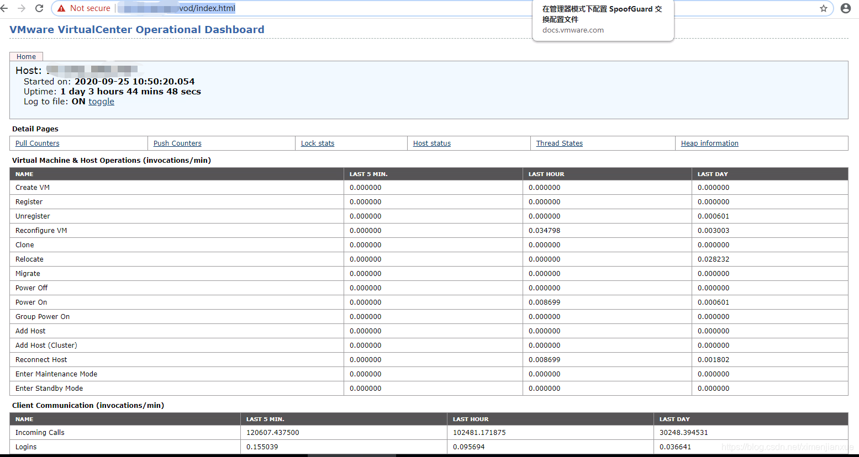Image resolution: width=859 pixels, height=457 pixels.
Task: Select the Reconfigure VM row name
Action: click(x=41, y=231)
